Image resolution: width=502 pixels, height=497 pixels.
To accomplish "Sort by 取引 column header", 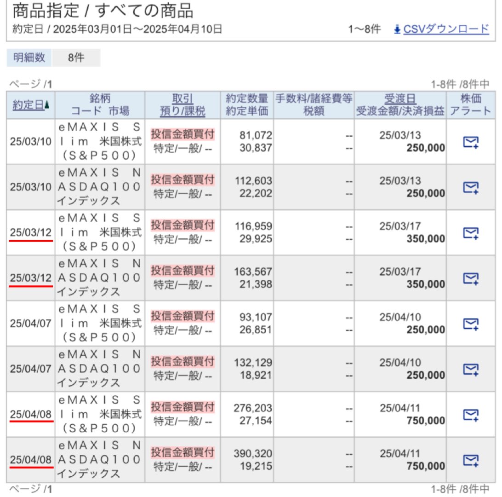I will click(x=183, y=98).
